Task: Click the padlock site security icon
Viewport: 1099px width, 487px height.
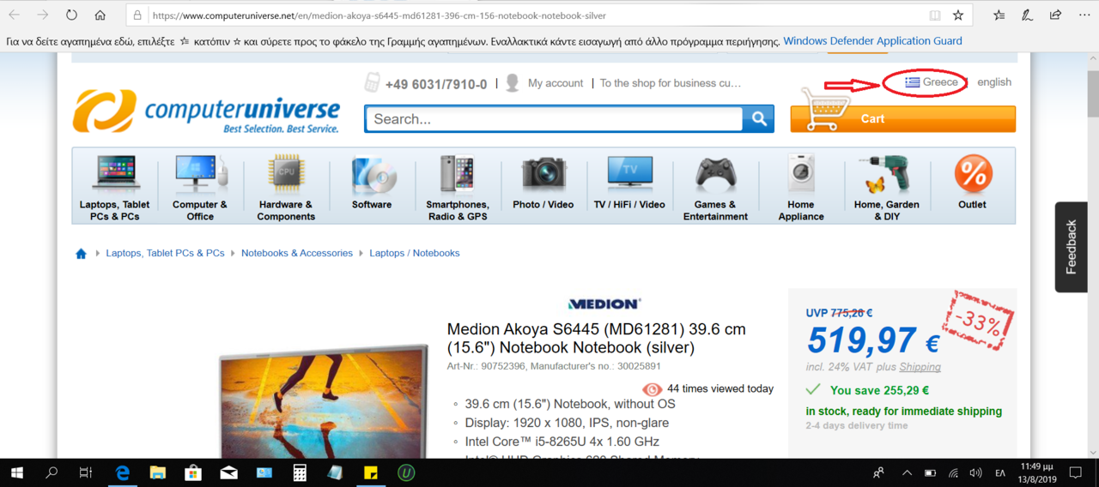Action: point(137,15)
